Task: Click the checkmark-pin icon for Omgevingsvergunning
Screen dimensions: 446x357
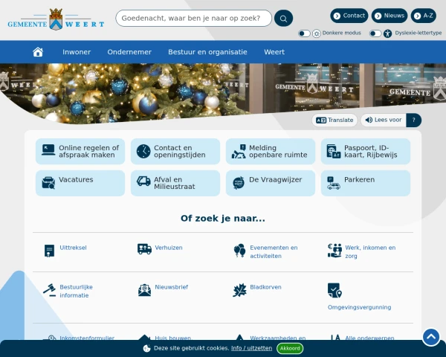Action: point(334,290)
